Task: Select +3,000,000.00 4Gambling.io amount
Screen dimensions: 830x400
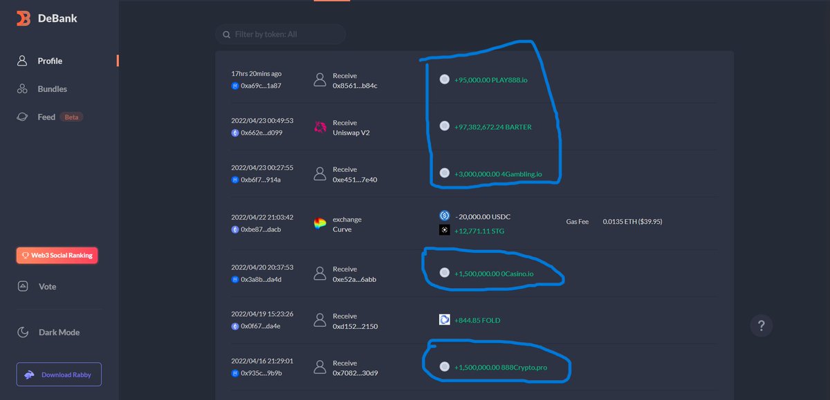Action: pos(498,174)
